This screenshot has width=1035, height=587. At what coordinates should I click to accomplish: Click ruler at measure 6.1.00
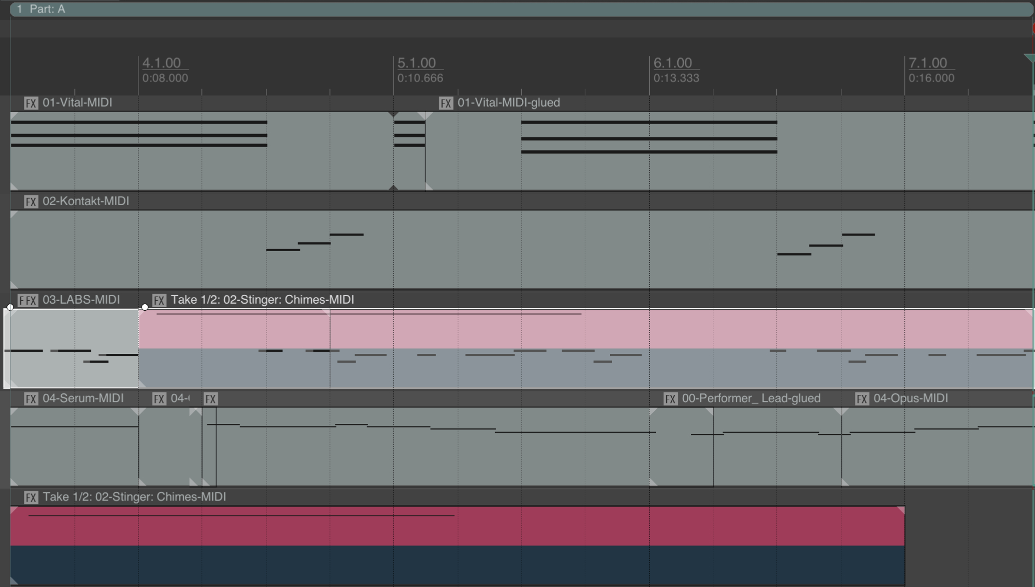[x=673, y=63]
